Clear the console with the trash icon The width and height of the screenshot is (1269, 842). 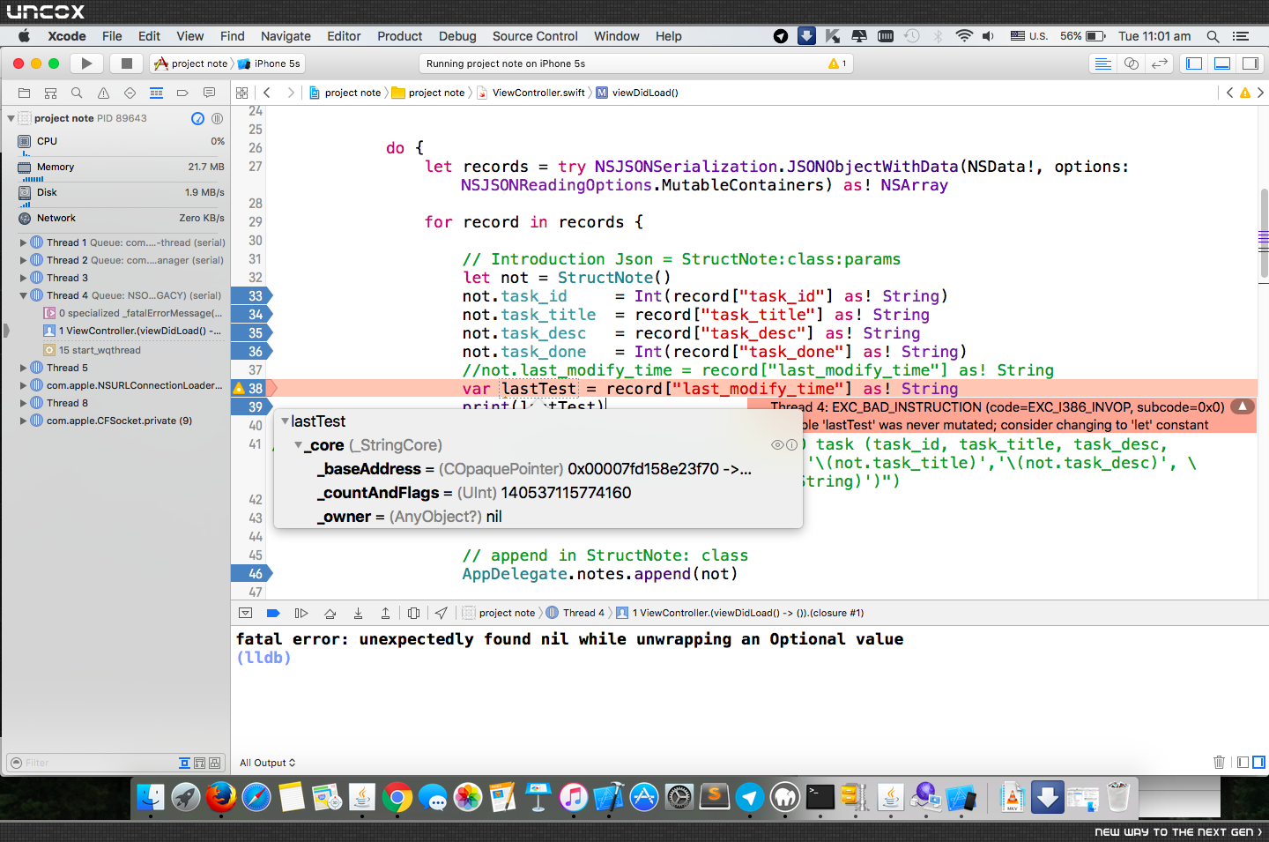click(1219, 763)
